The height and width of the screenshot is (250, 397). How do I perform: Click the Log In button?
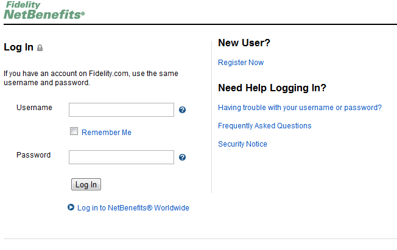[86, 184]
